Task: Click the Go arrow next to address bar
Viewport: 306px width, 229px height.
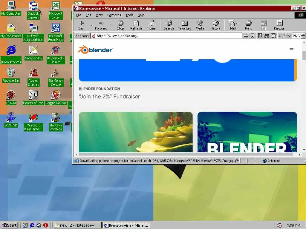Action: [246, 36]
